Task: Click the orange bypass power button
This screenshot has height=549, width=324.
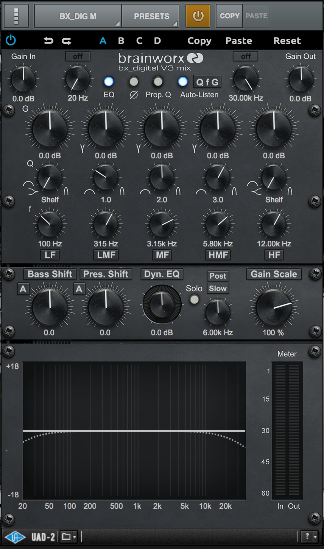Action: 198,16
